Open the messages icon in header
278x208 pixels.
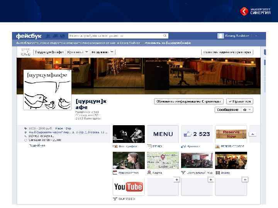56,36
